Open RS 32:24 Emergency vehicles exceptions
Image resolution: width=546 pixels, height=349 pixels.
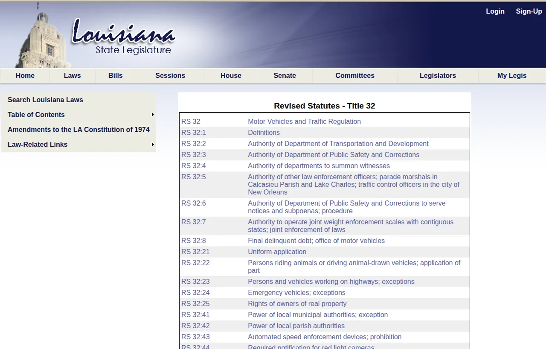(296, 292)
